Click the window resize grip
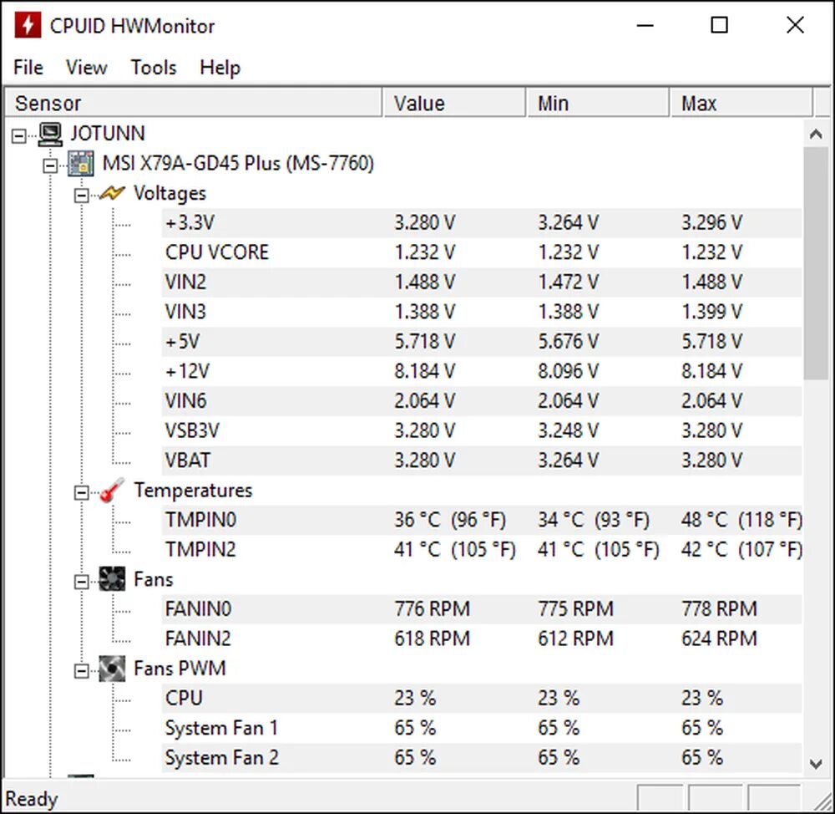Viewport: 835px width, 814px height. click(822, 800)
